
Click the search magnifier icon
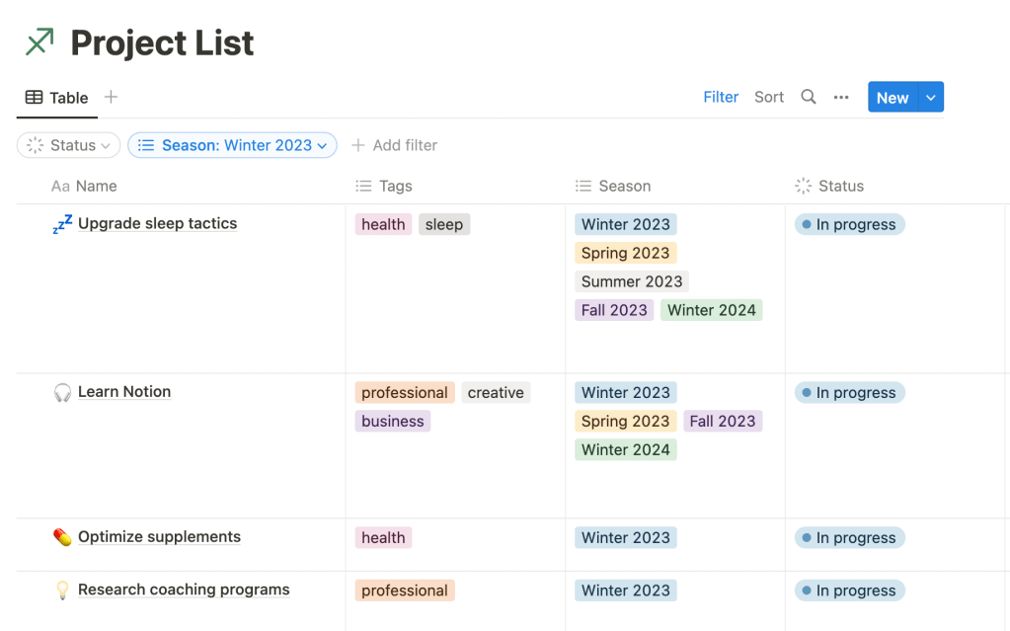(808, 97)
